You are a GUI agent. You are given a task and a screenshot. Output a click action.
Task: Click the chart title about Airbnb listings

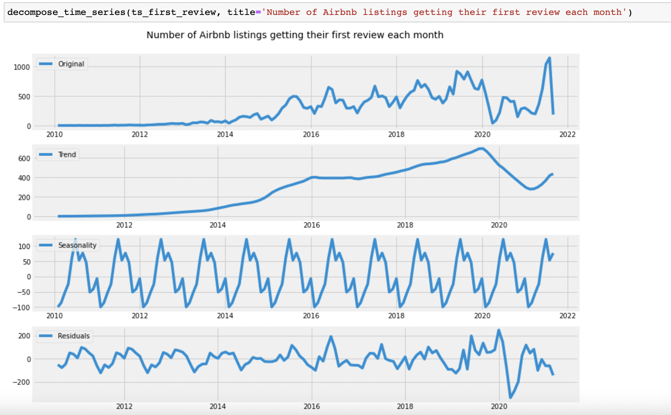click(295, 35)
